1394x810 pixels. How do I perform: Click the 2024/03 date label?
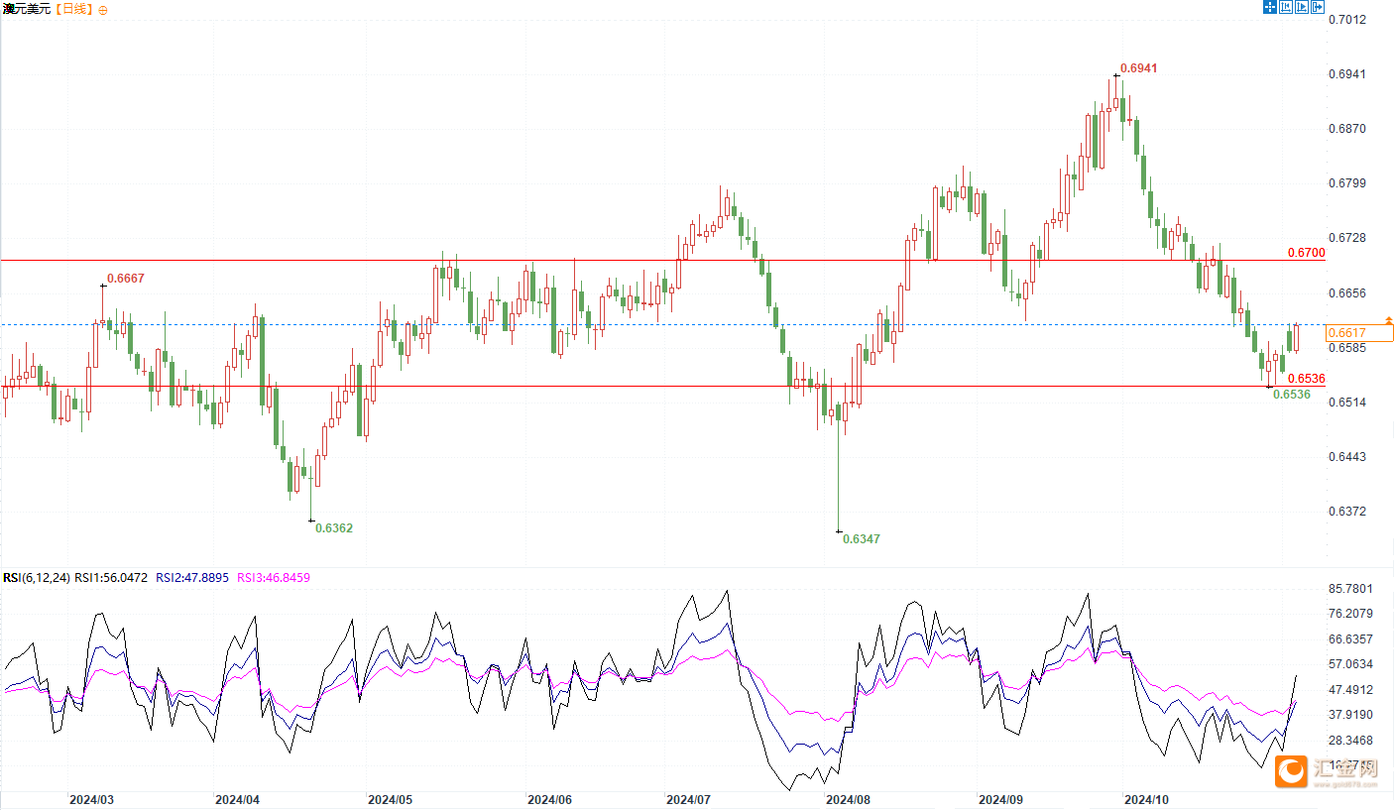[91, 799]
